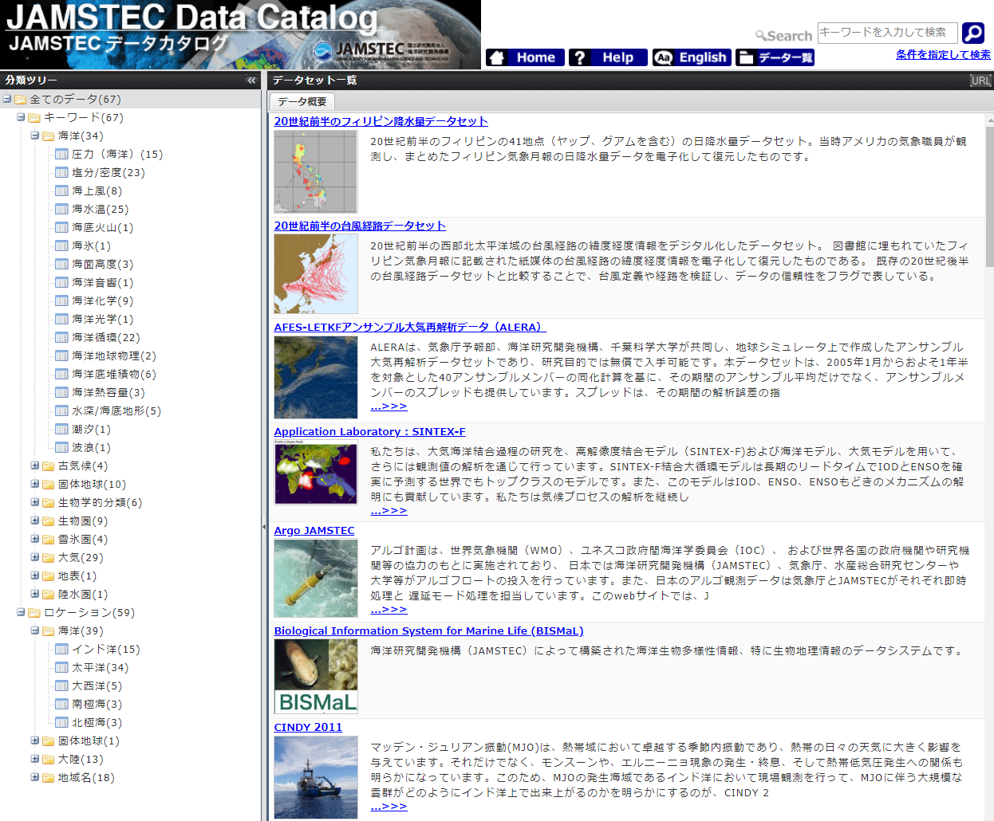Click the 海洋循環(22) table icon
The image size is (994, 821).
(61, 338)
